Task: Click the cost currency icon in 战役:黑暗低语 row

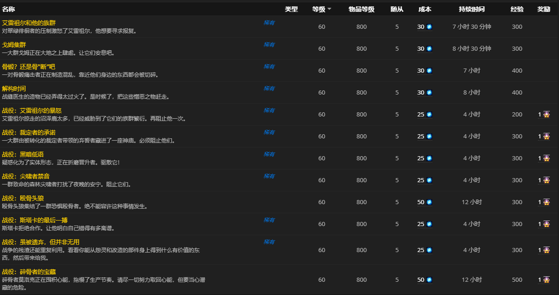Action: [x=429, y=158]
